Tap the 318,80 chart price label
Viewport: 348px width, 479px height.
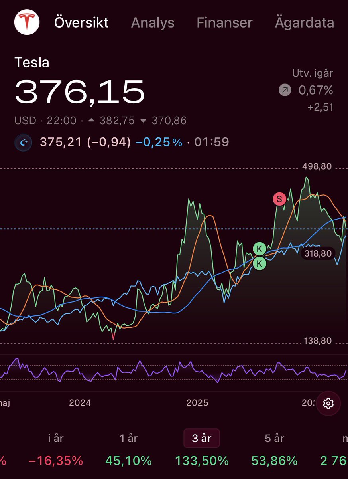coord(317,253)
